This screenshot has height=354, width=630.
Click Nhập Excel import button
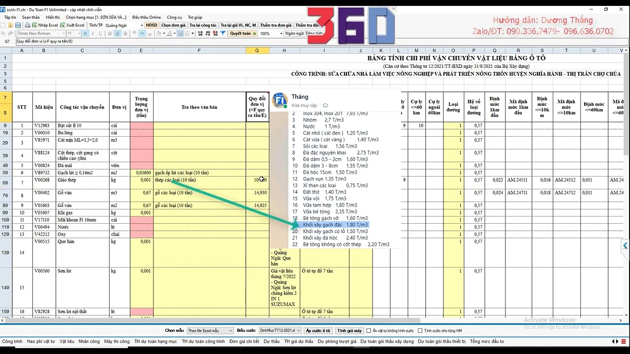[45, 25]
